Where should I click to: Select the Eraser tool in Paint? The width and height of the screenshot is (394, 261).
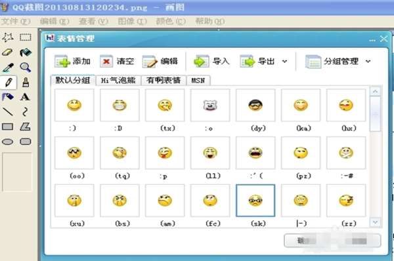7,52
